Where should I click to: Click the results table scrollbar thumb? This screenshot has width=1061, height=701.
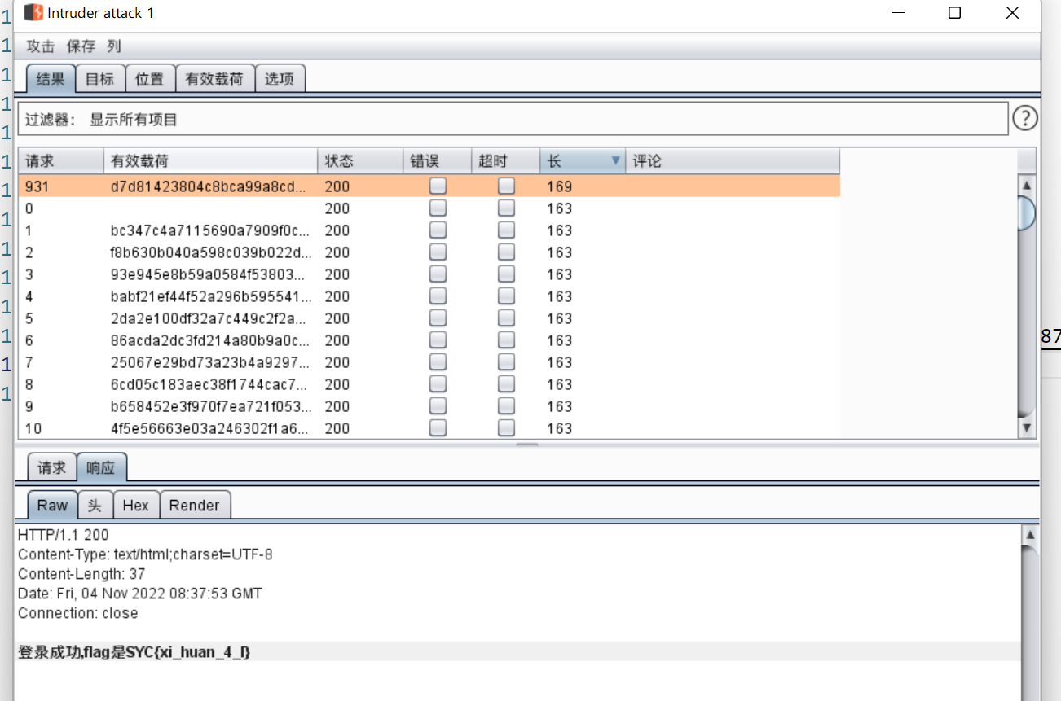(1027, 212)
